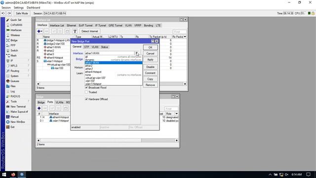Screen dimensions: 316x178
Task: Toggle the Hardware Offload checkbox
Action: [x=86, y=99]
